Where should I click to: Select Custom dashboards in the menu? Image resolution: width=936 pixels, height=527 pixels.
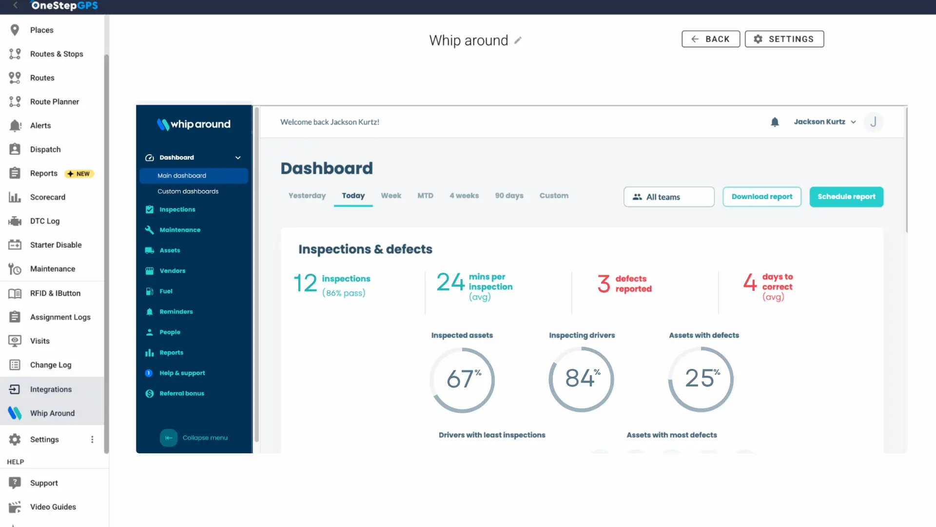(x=188, y=191)
